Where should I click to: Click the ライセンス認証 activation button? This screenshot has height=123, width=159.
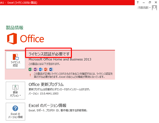click(16, 60)
